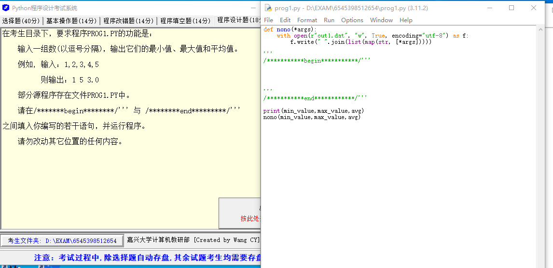Open the Options menu in IDLE
Image resolution: width=553 pixels, height=268 pixels.
point(352,20)
